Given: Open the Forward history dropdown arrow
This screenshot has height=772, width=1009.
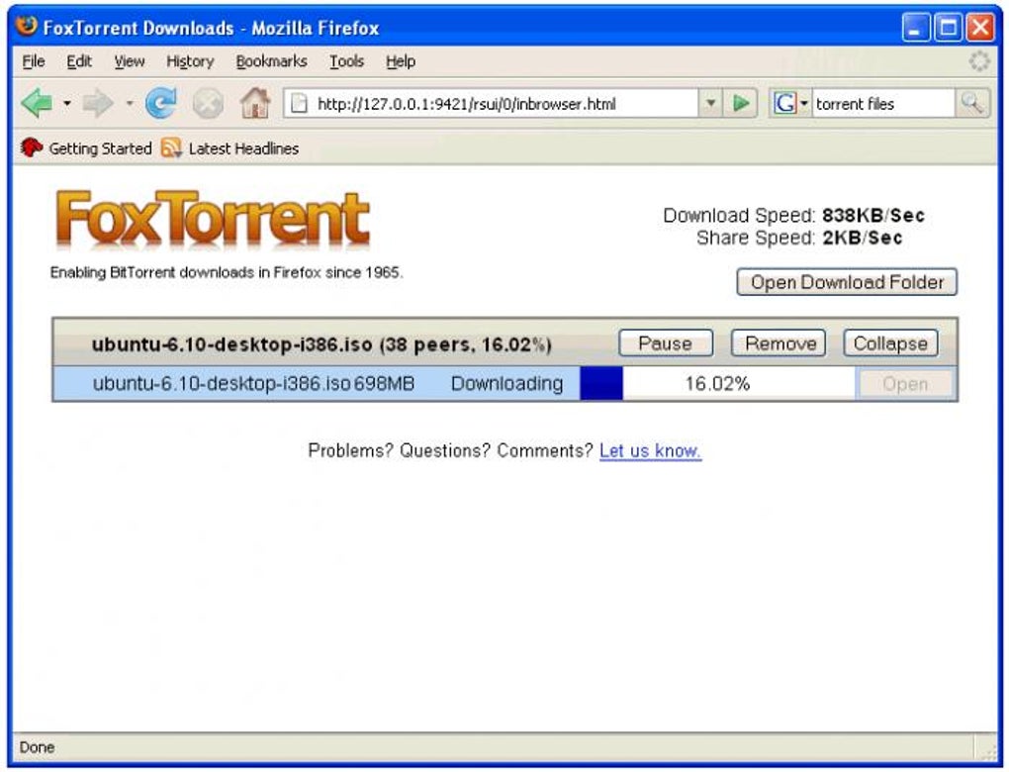Looking at the screenshot, I should (x=130, y=103).
